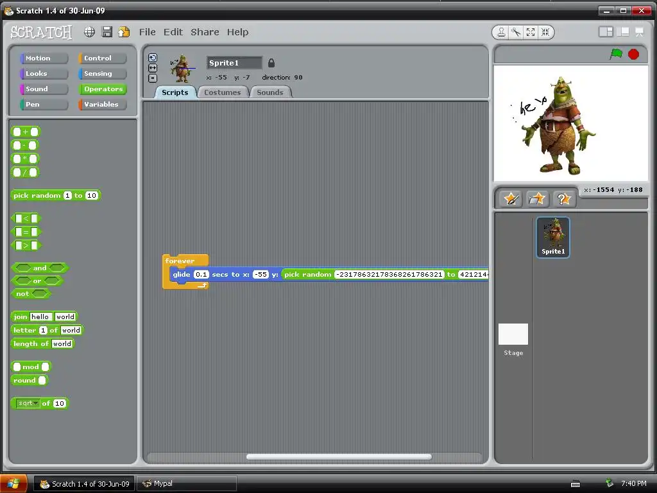Set rotation style to can rotate
The width and height of the screenshot is (657, 493).
(x=153, y=58)
